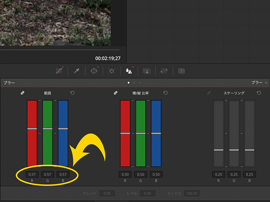This screenshot has width=270, height=202.
Task: Open the Curves palette icon
Action: coord(59,71)
